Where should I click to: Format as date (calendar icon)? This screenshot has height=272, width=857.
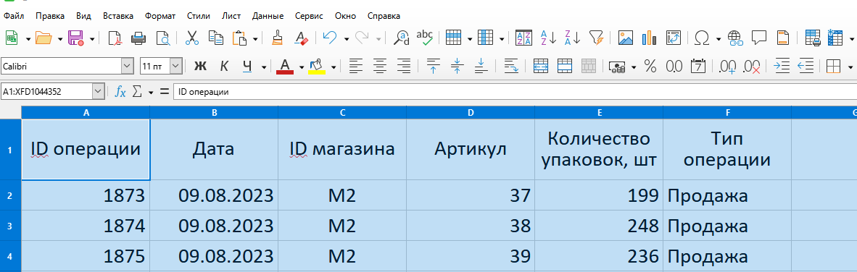point(698,67)
